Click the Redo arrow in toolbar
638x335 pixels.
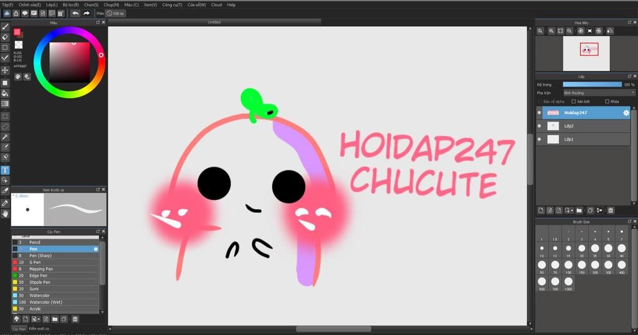point(86,13)
